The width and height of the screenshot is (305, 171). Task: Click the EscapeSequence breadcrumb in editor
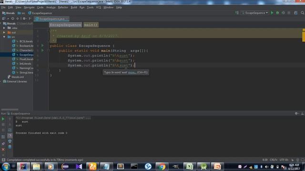[65, 25]
